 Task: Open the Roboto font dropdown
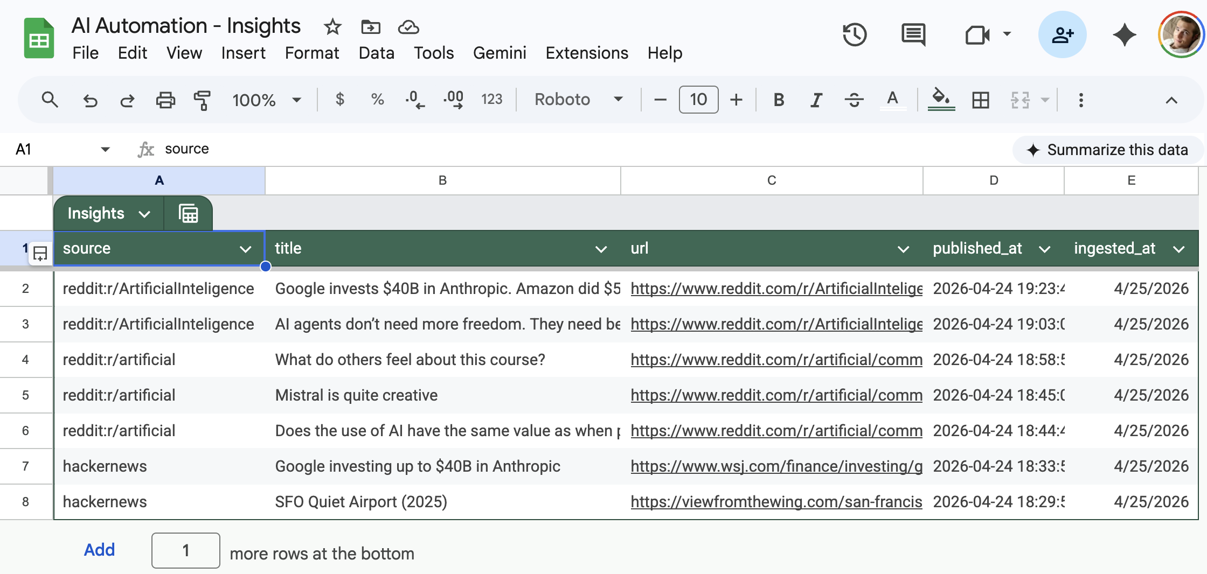coord(579,100)
